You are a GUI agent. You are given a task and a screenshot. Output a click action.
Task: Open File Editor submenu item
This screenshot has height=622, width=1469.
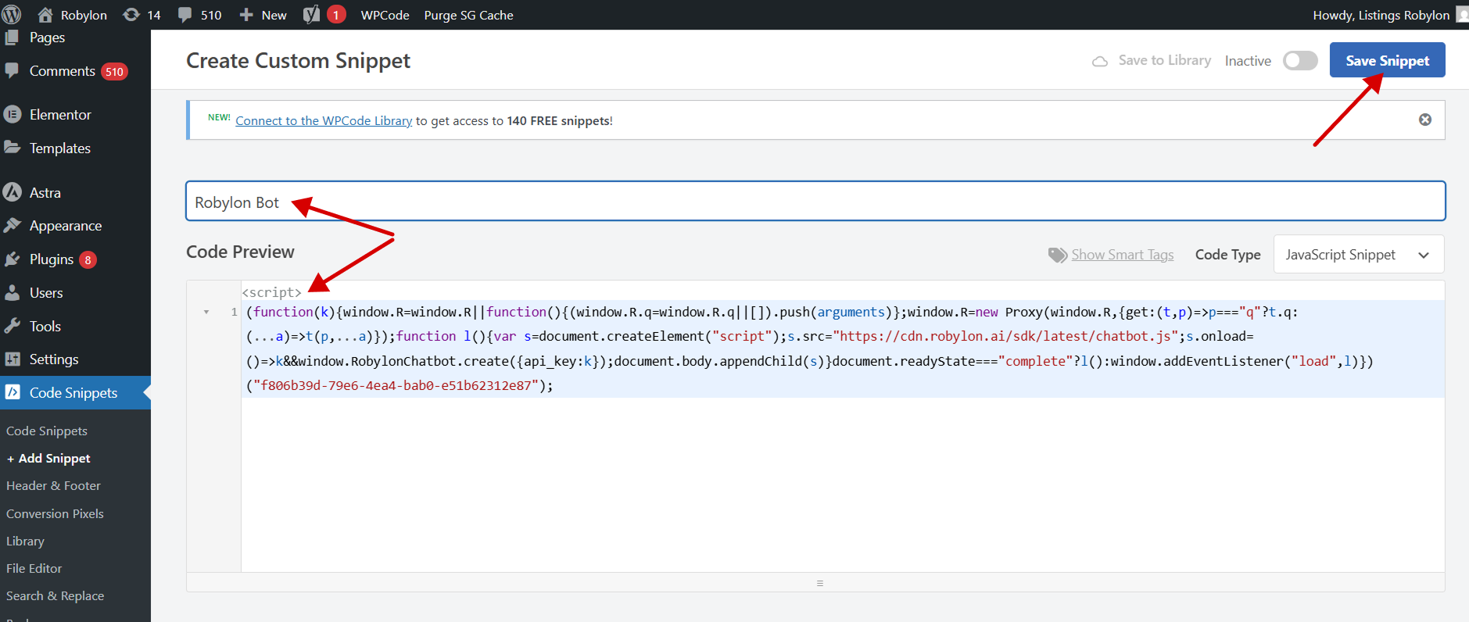pyautogui.click(x=34, y=569)
